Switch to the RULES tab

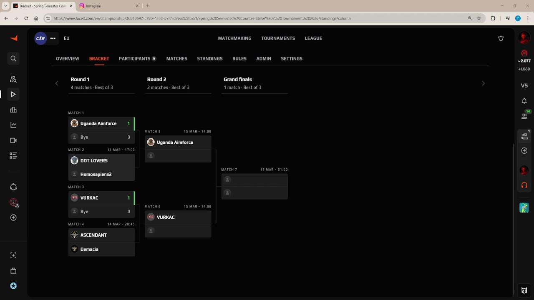tap(239, 59)
